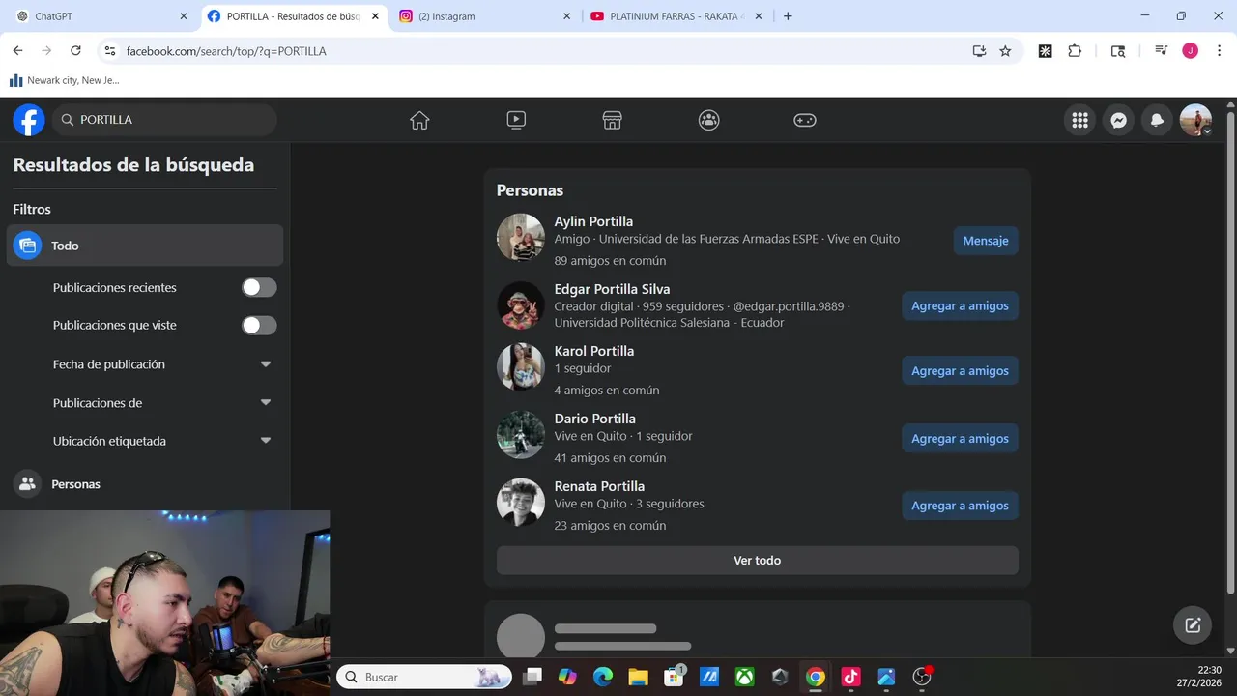
Task: Open a new browser tab
Action: tap(788, 16)
